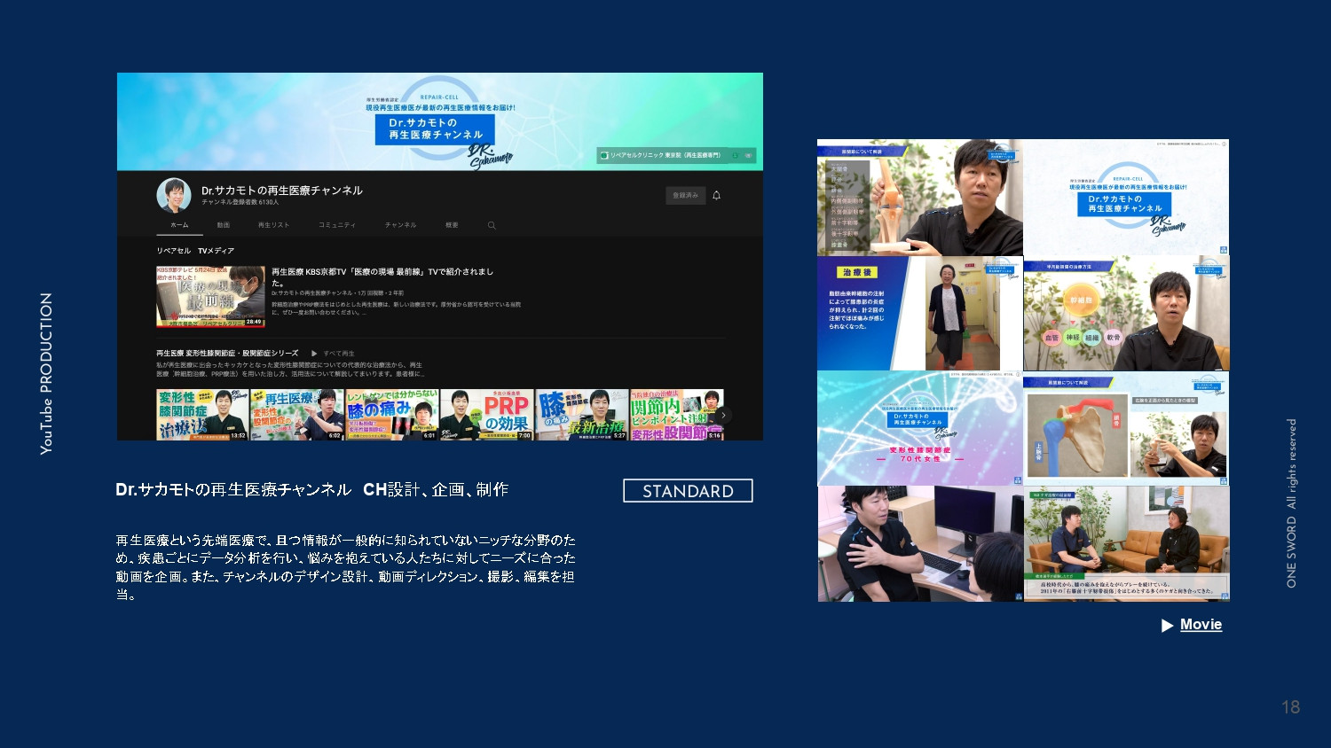This screenshot has height=748, width=1331.
Task: Click the play icon next to すべて再生
Action: click(x=313, y=352)
